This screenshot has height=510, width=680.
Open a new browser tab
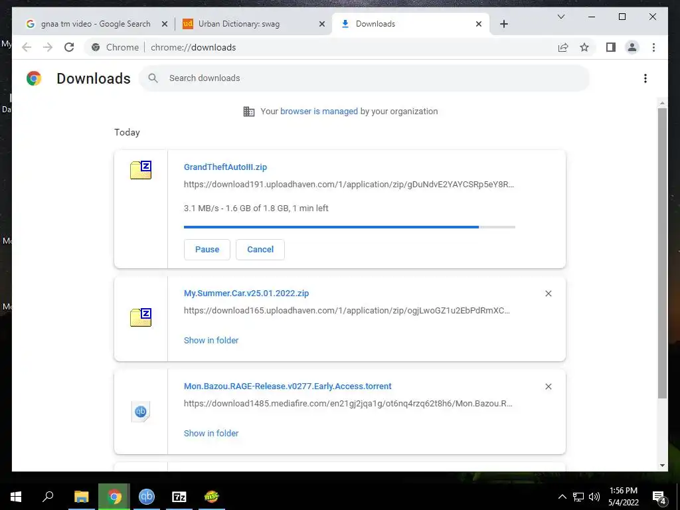503,24
